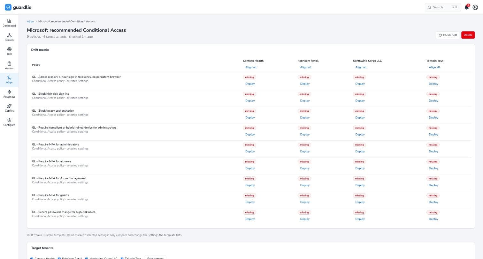483x259 pixels.
Task: Open the TDR sidebar section
Action: coord(9,51)
